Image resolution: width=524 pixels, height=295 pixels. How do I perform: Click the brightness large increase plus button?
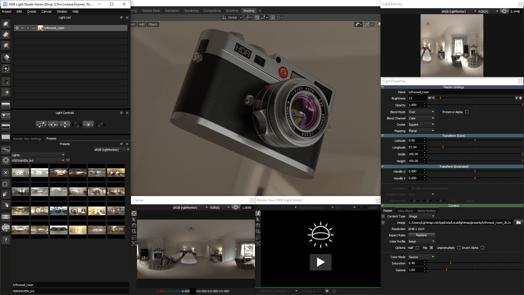(x=521, y=98)
